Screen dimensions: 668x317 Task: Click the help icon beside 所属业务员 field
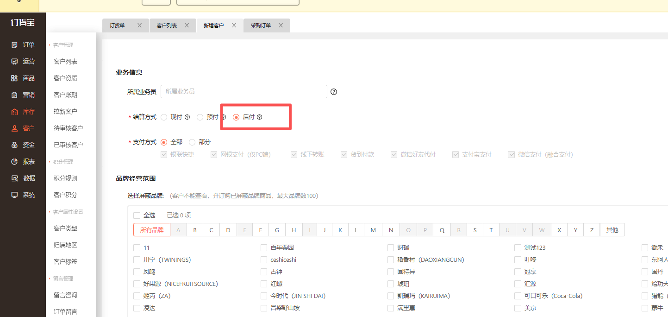point(334,92)
